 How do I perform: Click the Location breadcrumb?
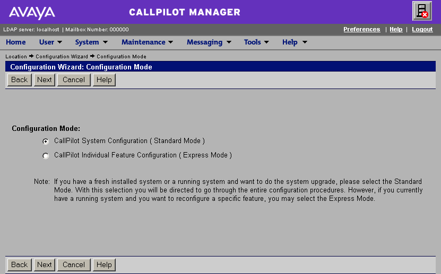point(16,56)
